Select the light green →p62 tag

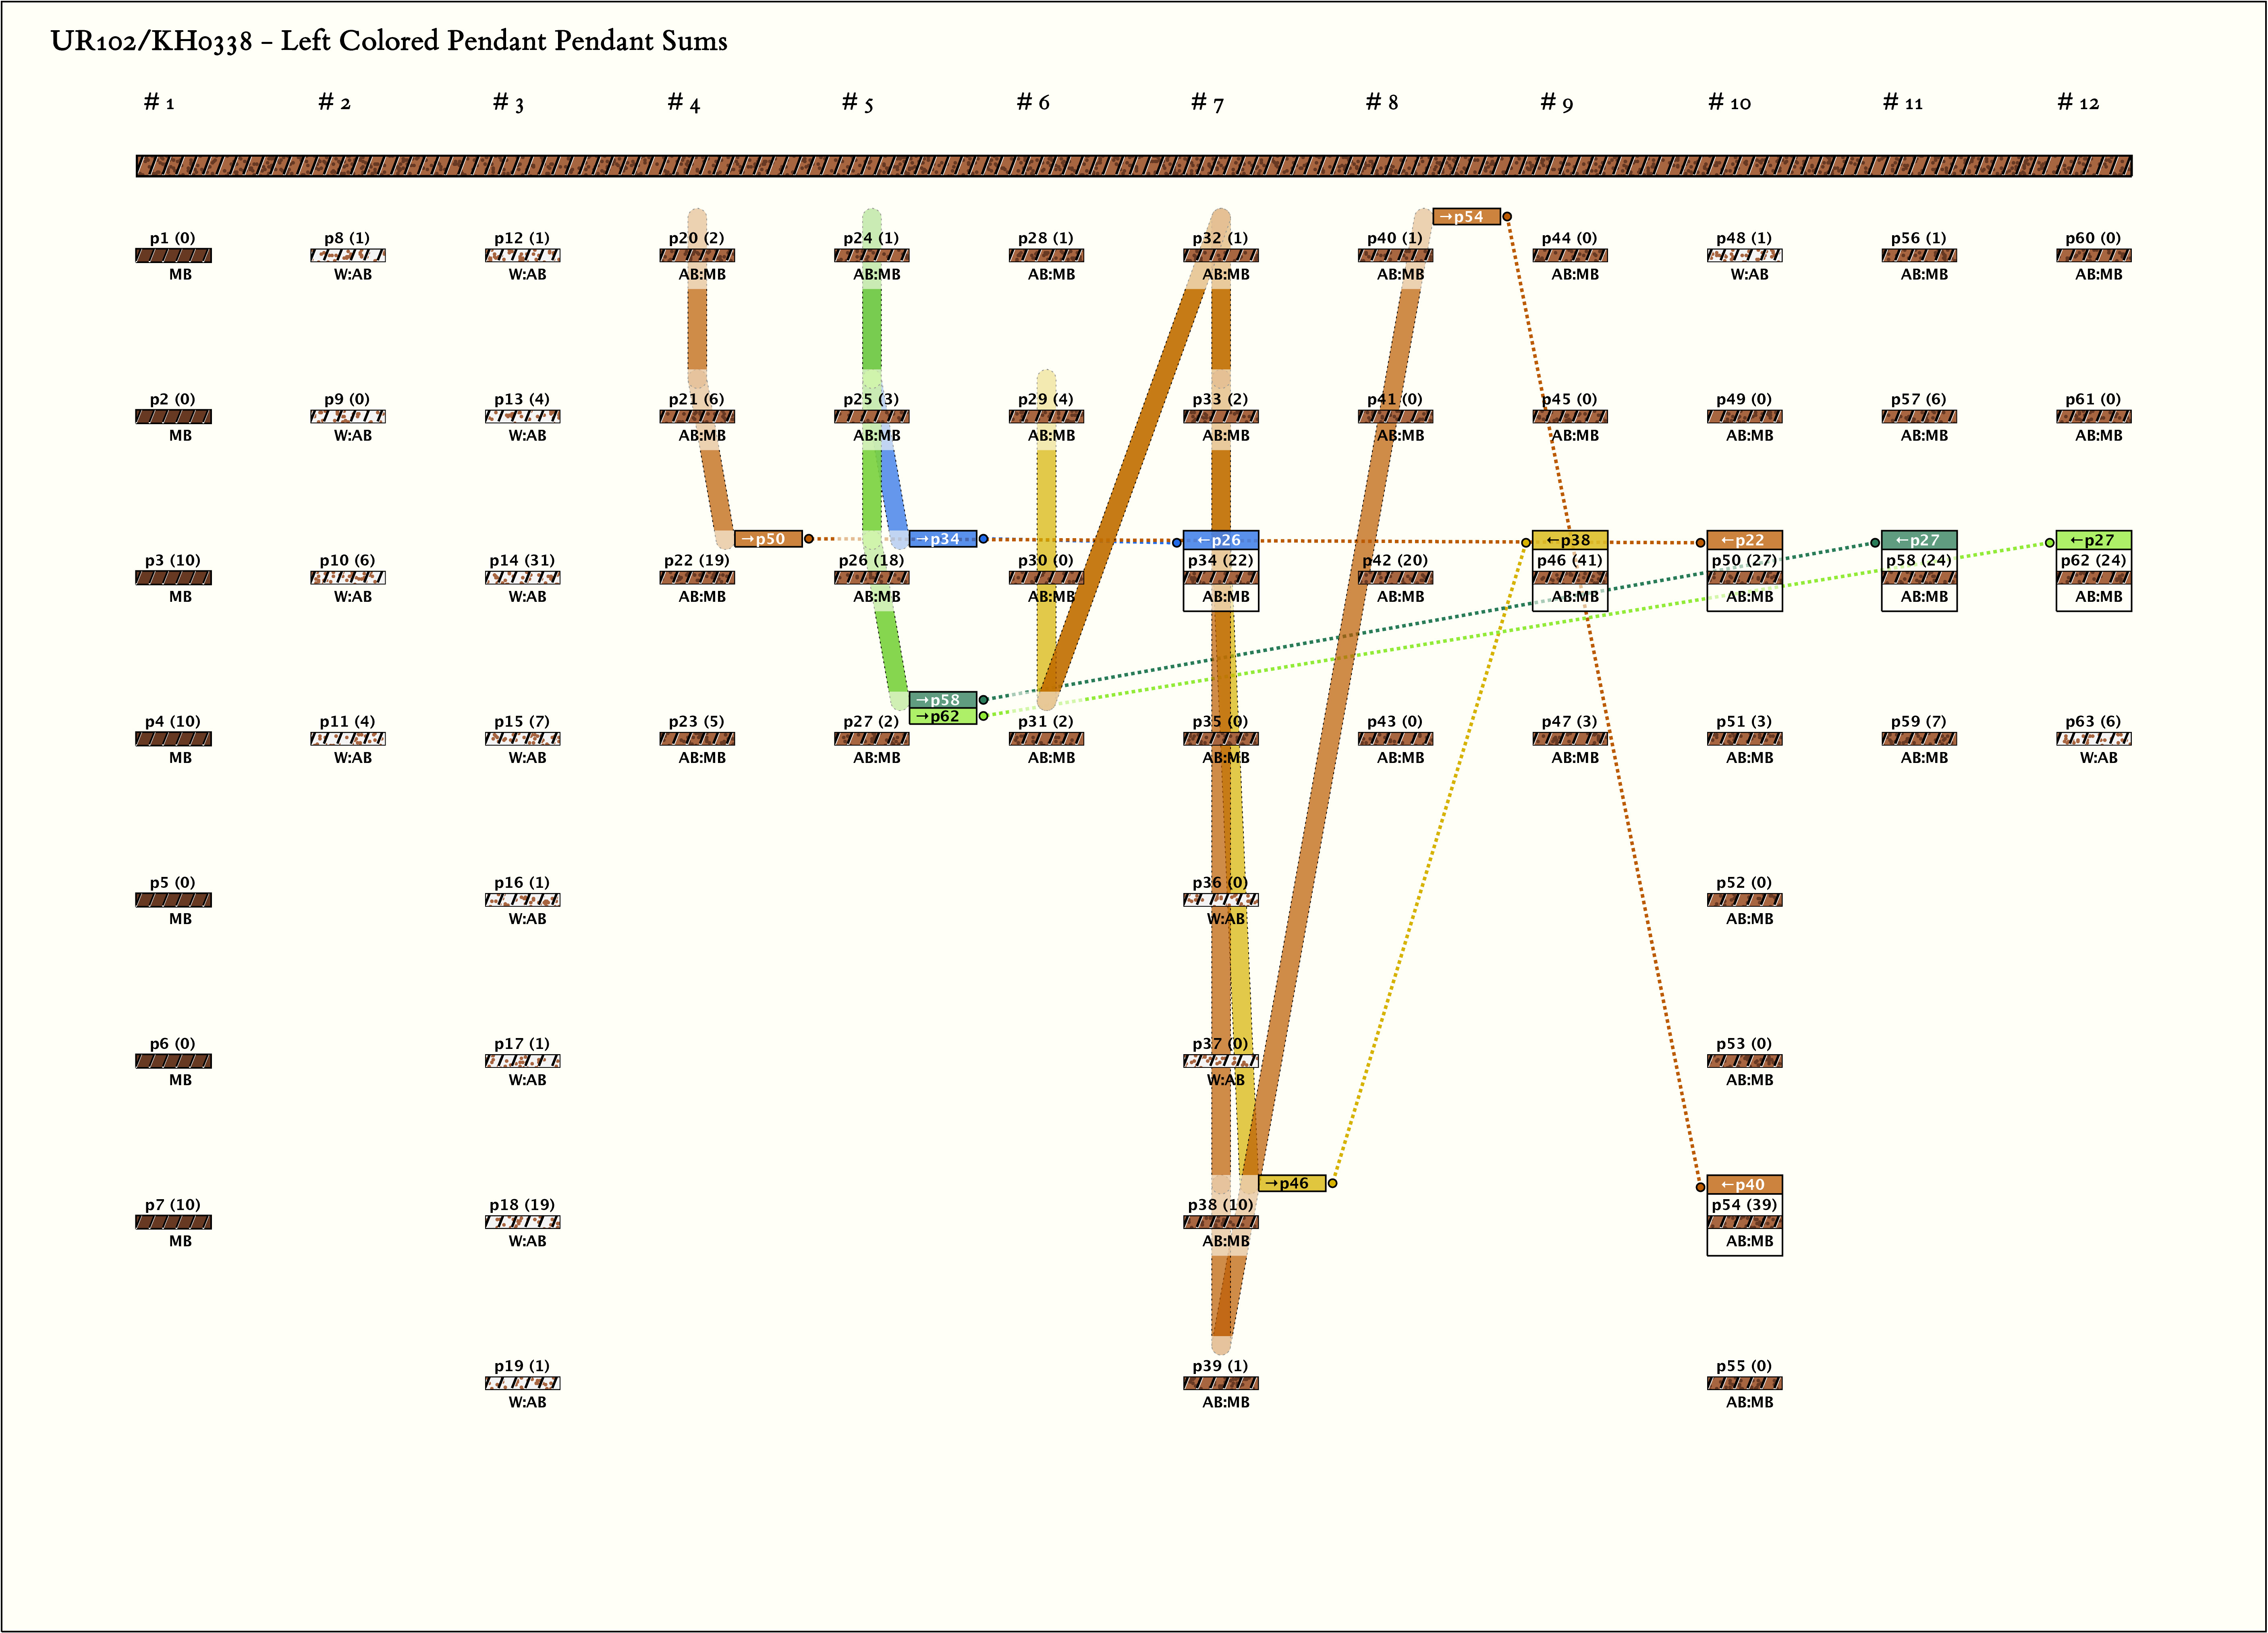click(942, 716)
